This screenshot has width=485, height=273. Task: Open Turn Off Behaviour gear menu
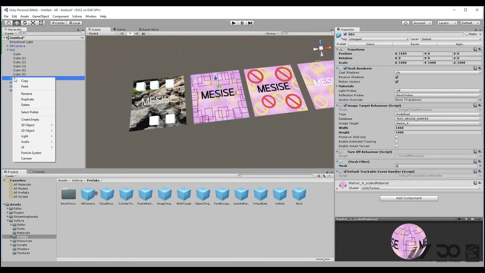[x=480, y=152]
